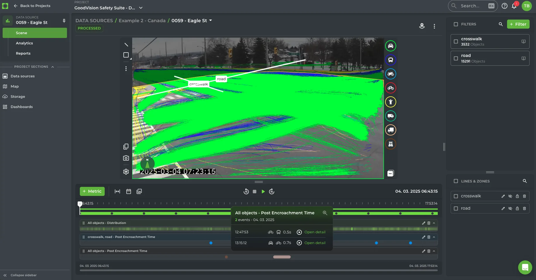
Task: Search within filters
Action: pos(501,24)
